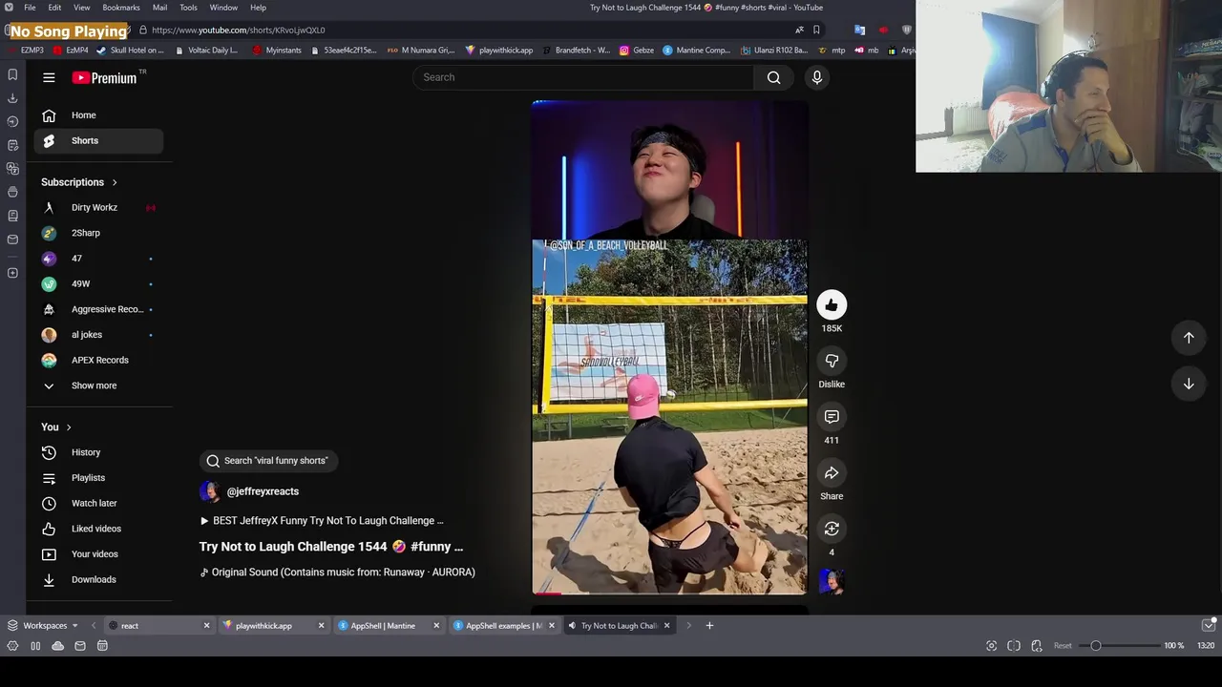1222x687 pixels.
Task: Open History in the You section
Action: click(99, 452)
